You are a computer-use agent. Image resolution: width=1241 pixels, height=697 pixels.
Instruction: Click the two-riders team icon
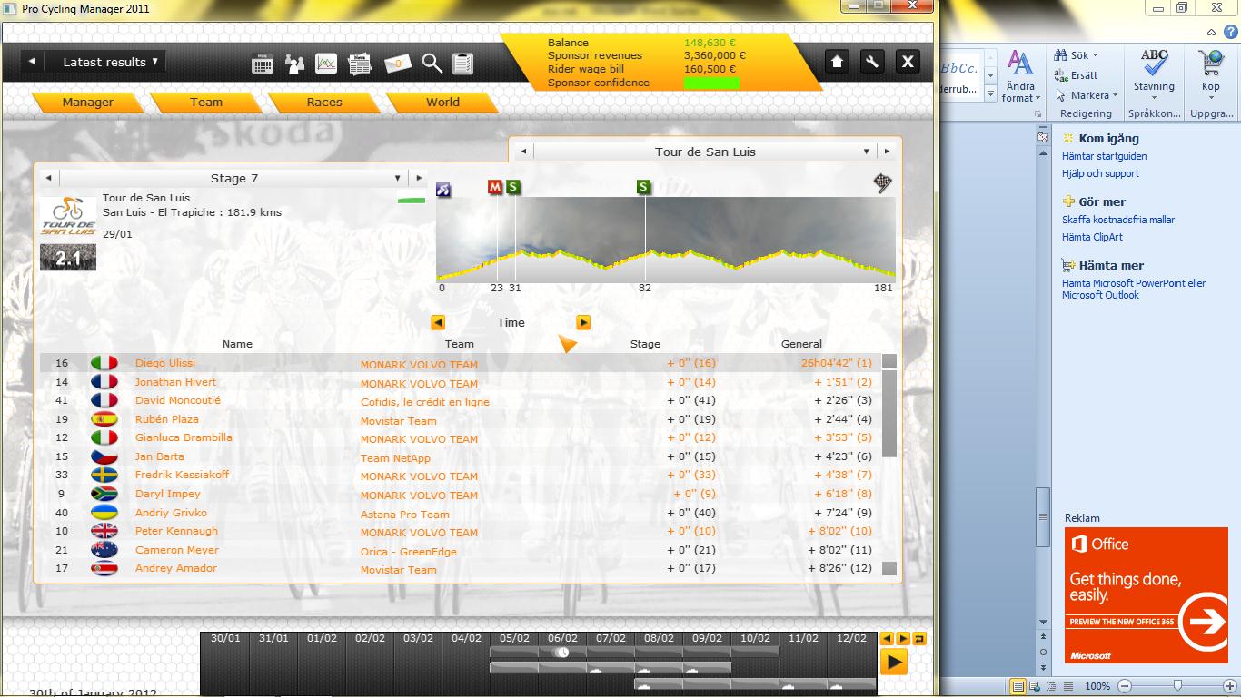pos(294,64)
